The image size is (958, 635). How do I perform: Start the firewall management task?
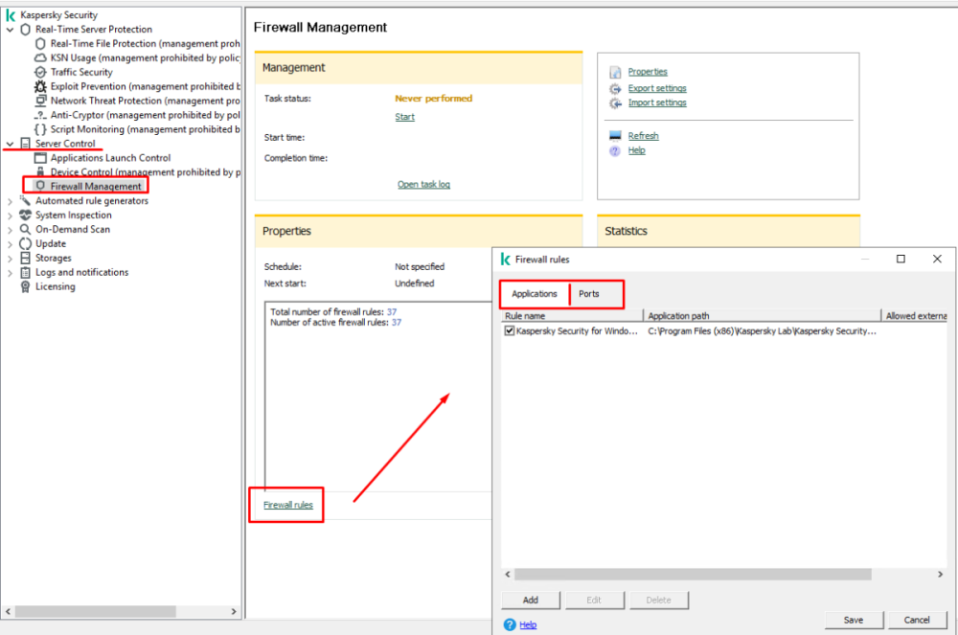pos(404,117)
